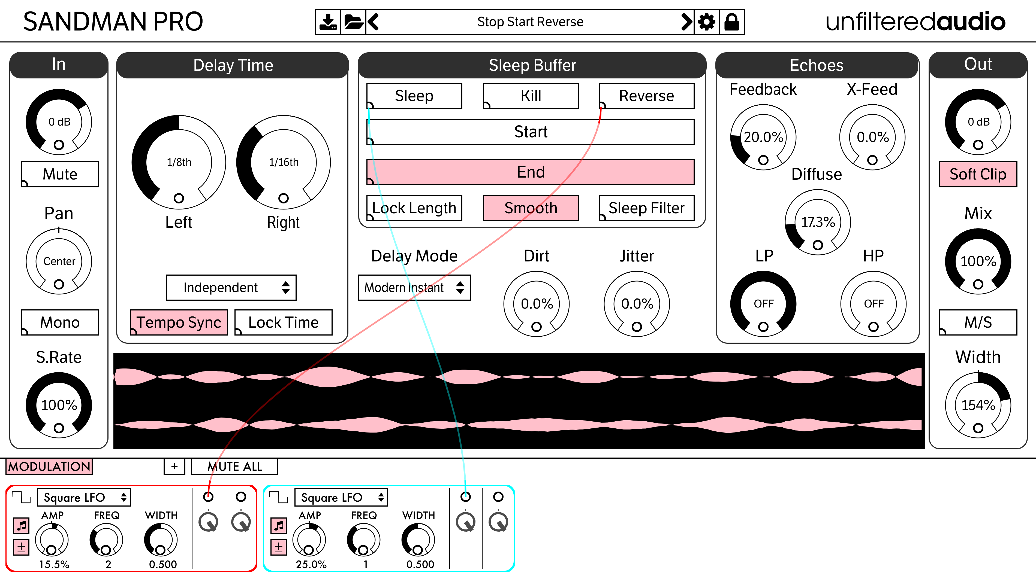
Task: Click the LP filter knob
Action: coord(763,304)
